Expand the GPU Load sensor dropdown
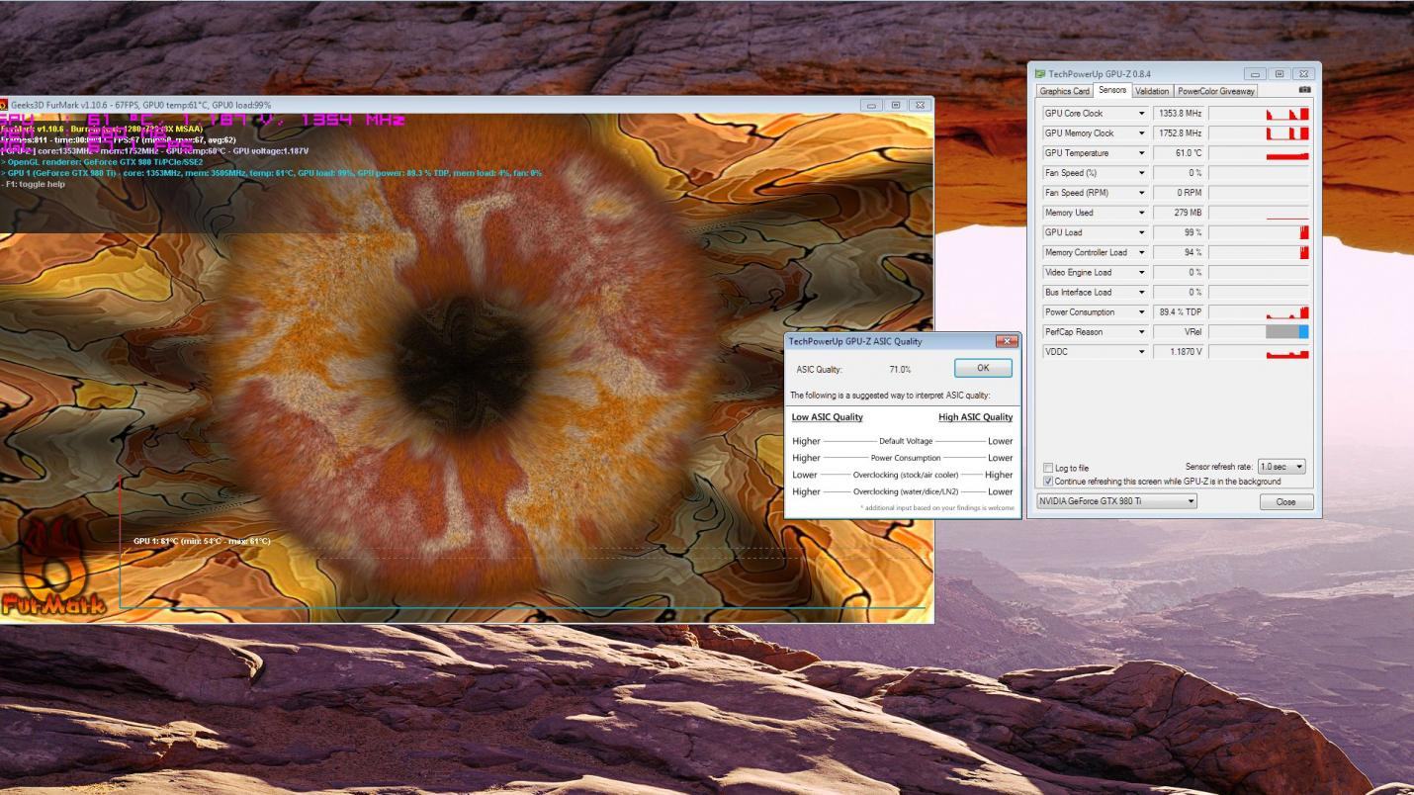This screenshot has height=795, width=1414. 1142,232
